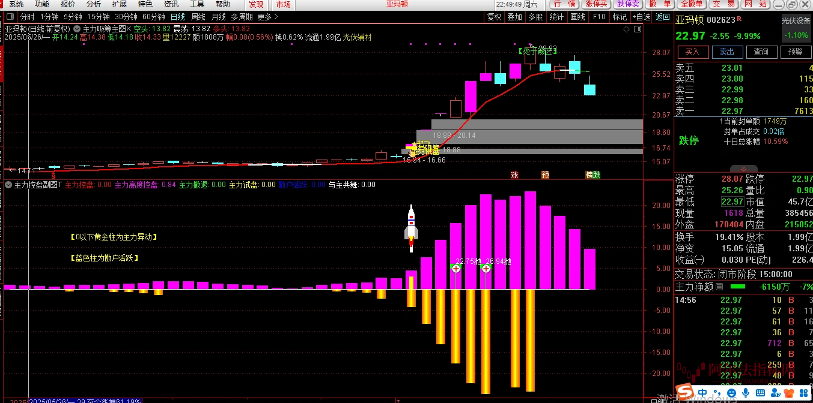Screen dimensions: 813x403
Task: Switch to the 60分钟 timeframe
Action: pos(154,17)
